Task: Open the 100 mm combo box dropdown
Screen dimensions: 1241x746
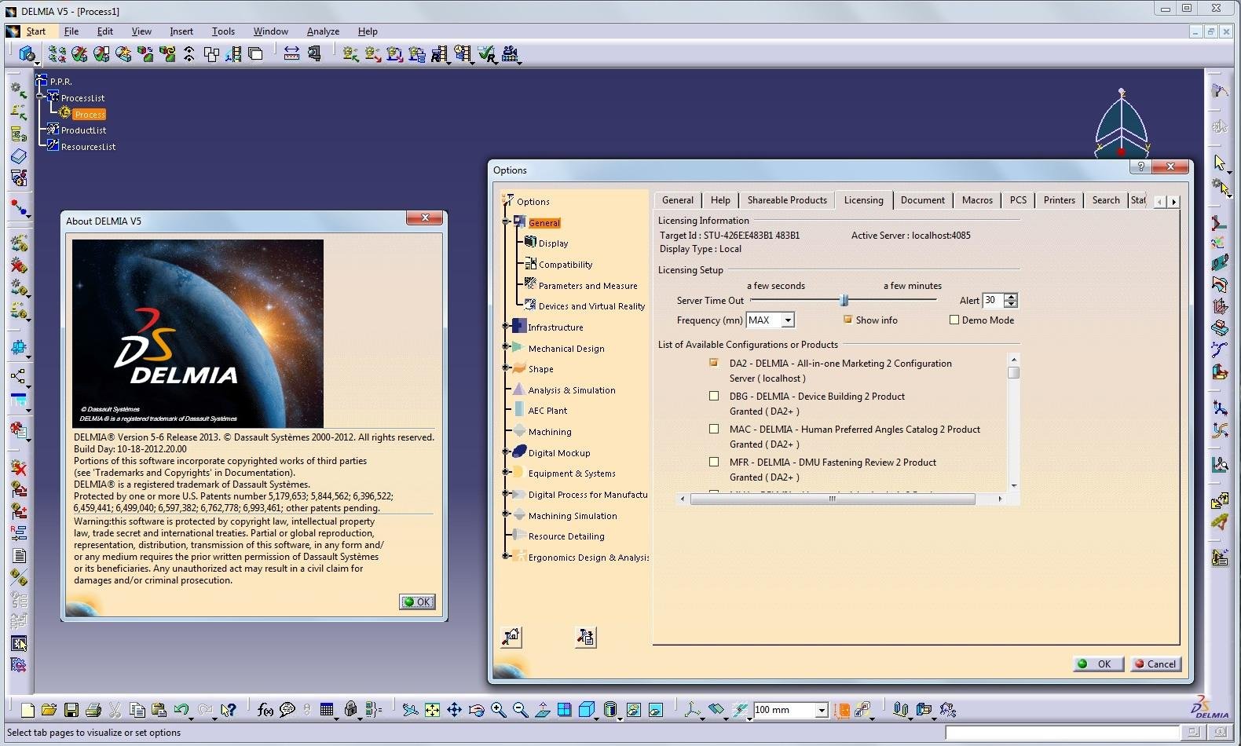Action: (x=822, y=710)
